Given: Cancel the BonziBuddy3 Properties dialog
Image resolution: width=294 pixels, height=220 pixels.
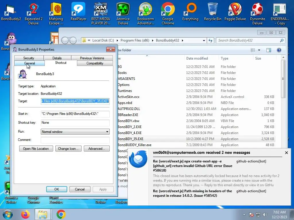Looking at the screenshot, I should [80, 189].
